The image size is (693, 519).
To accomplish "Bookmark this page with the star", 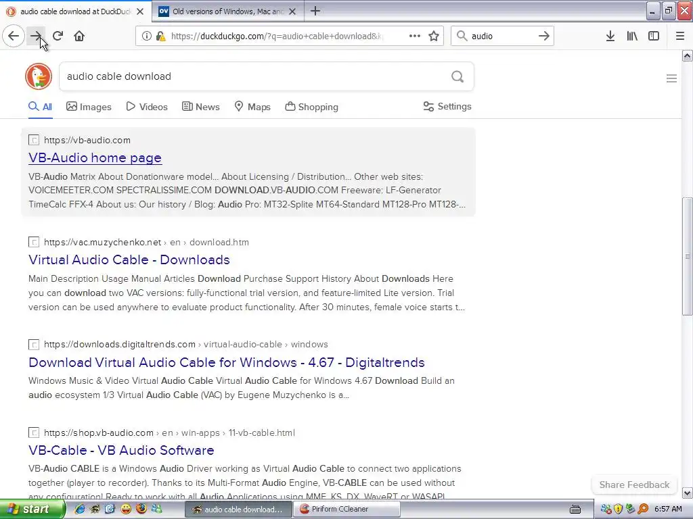I will click(434, 36).
